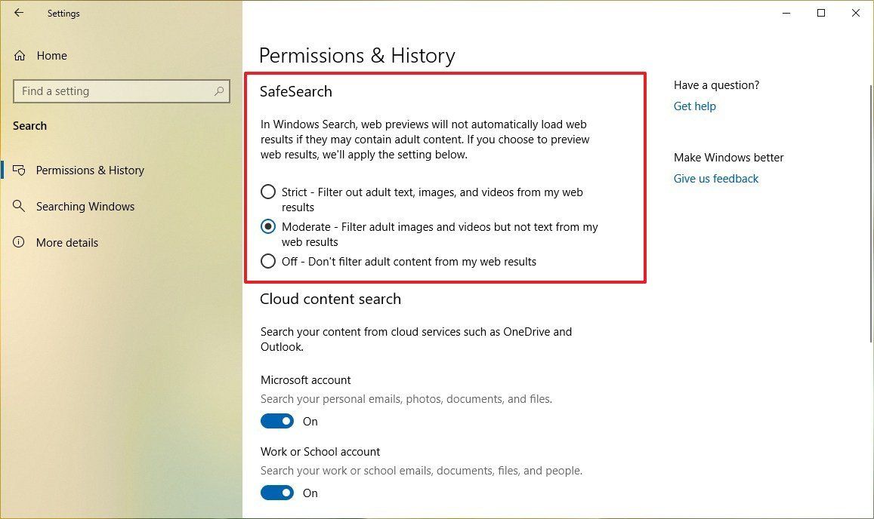
Task: Select the Moderate SafeSearch option
Action: [268, 226]
